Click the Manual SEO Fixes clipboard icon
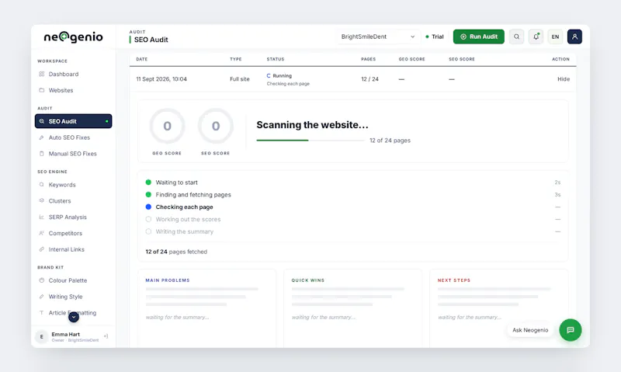The height and width of the screenshot is (372, 621). click(x=42, y=154)
